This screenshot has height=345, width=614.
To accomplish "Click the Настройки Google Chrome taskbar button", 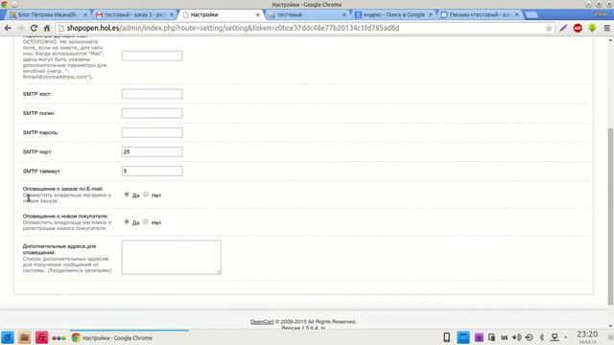I will click(130, 337).
